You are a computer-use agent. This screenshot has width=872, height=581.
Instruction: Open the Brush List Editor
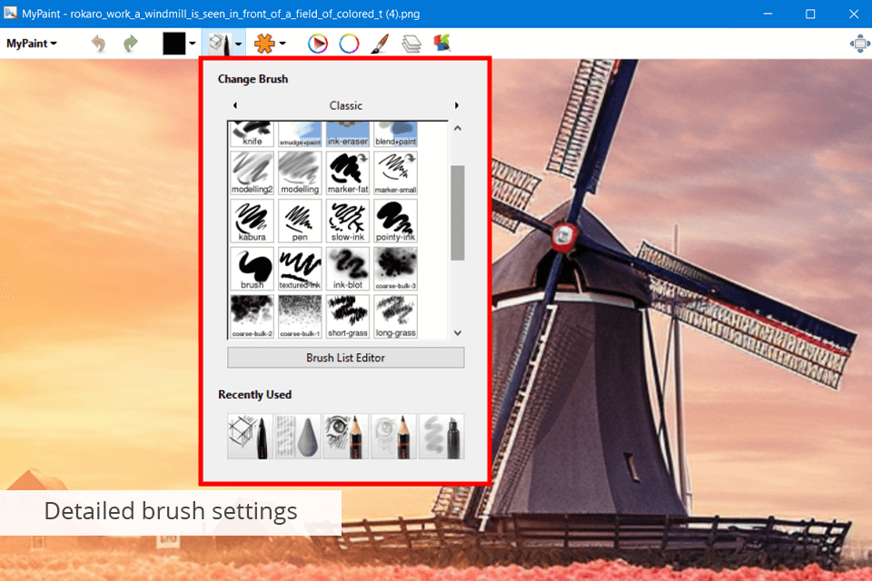click(345, 358)
